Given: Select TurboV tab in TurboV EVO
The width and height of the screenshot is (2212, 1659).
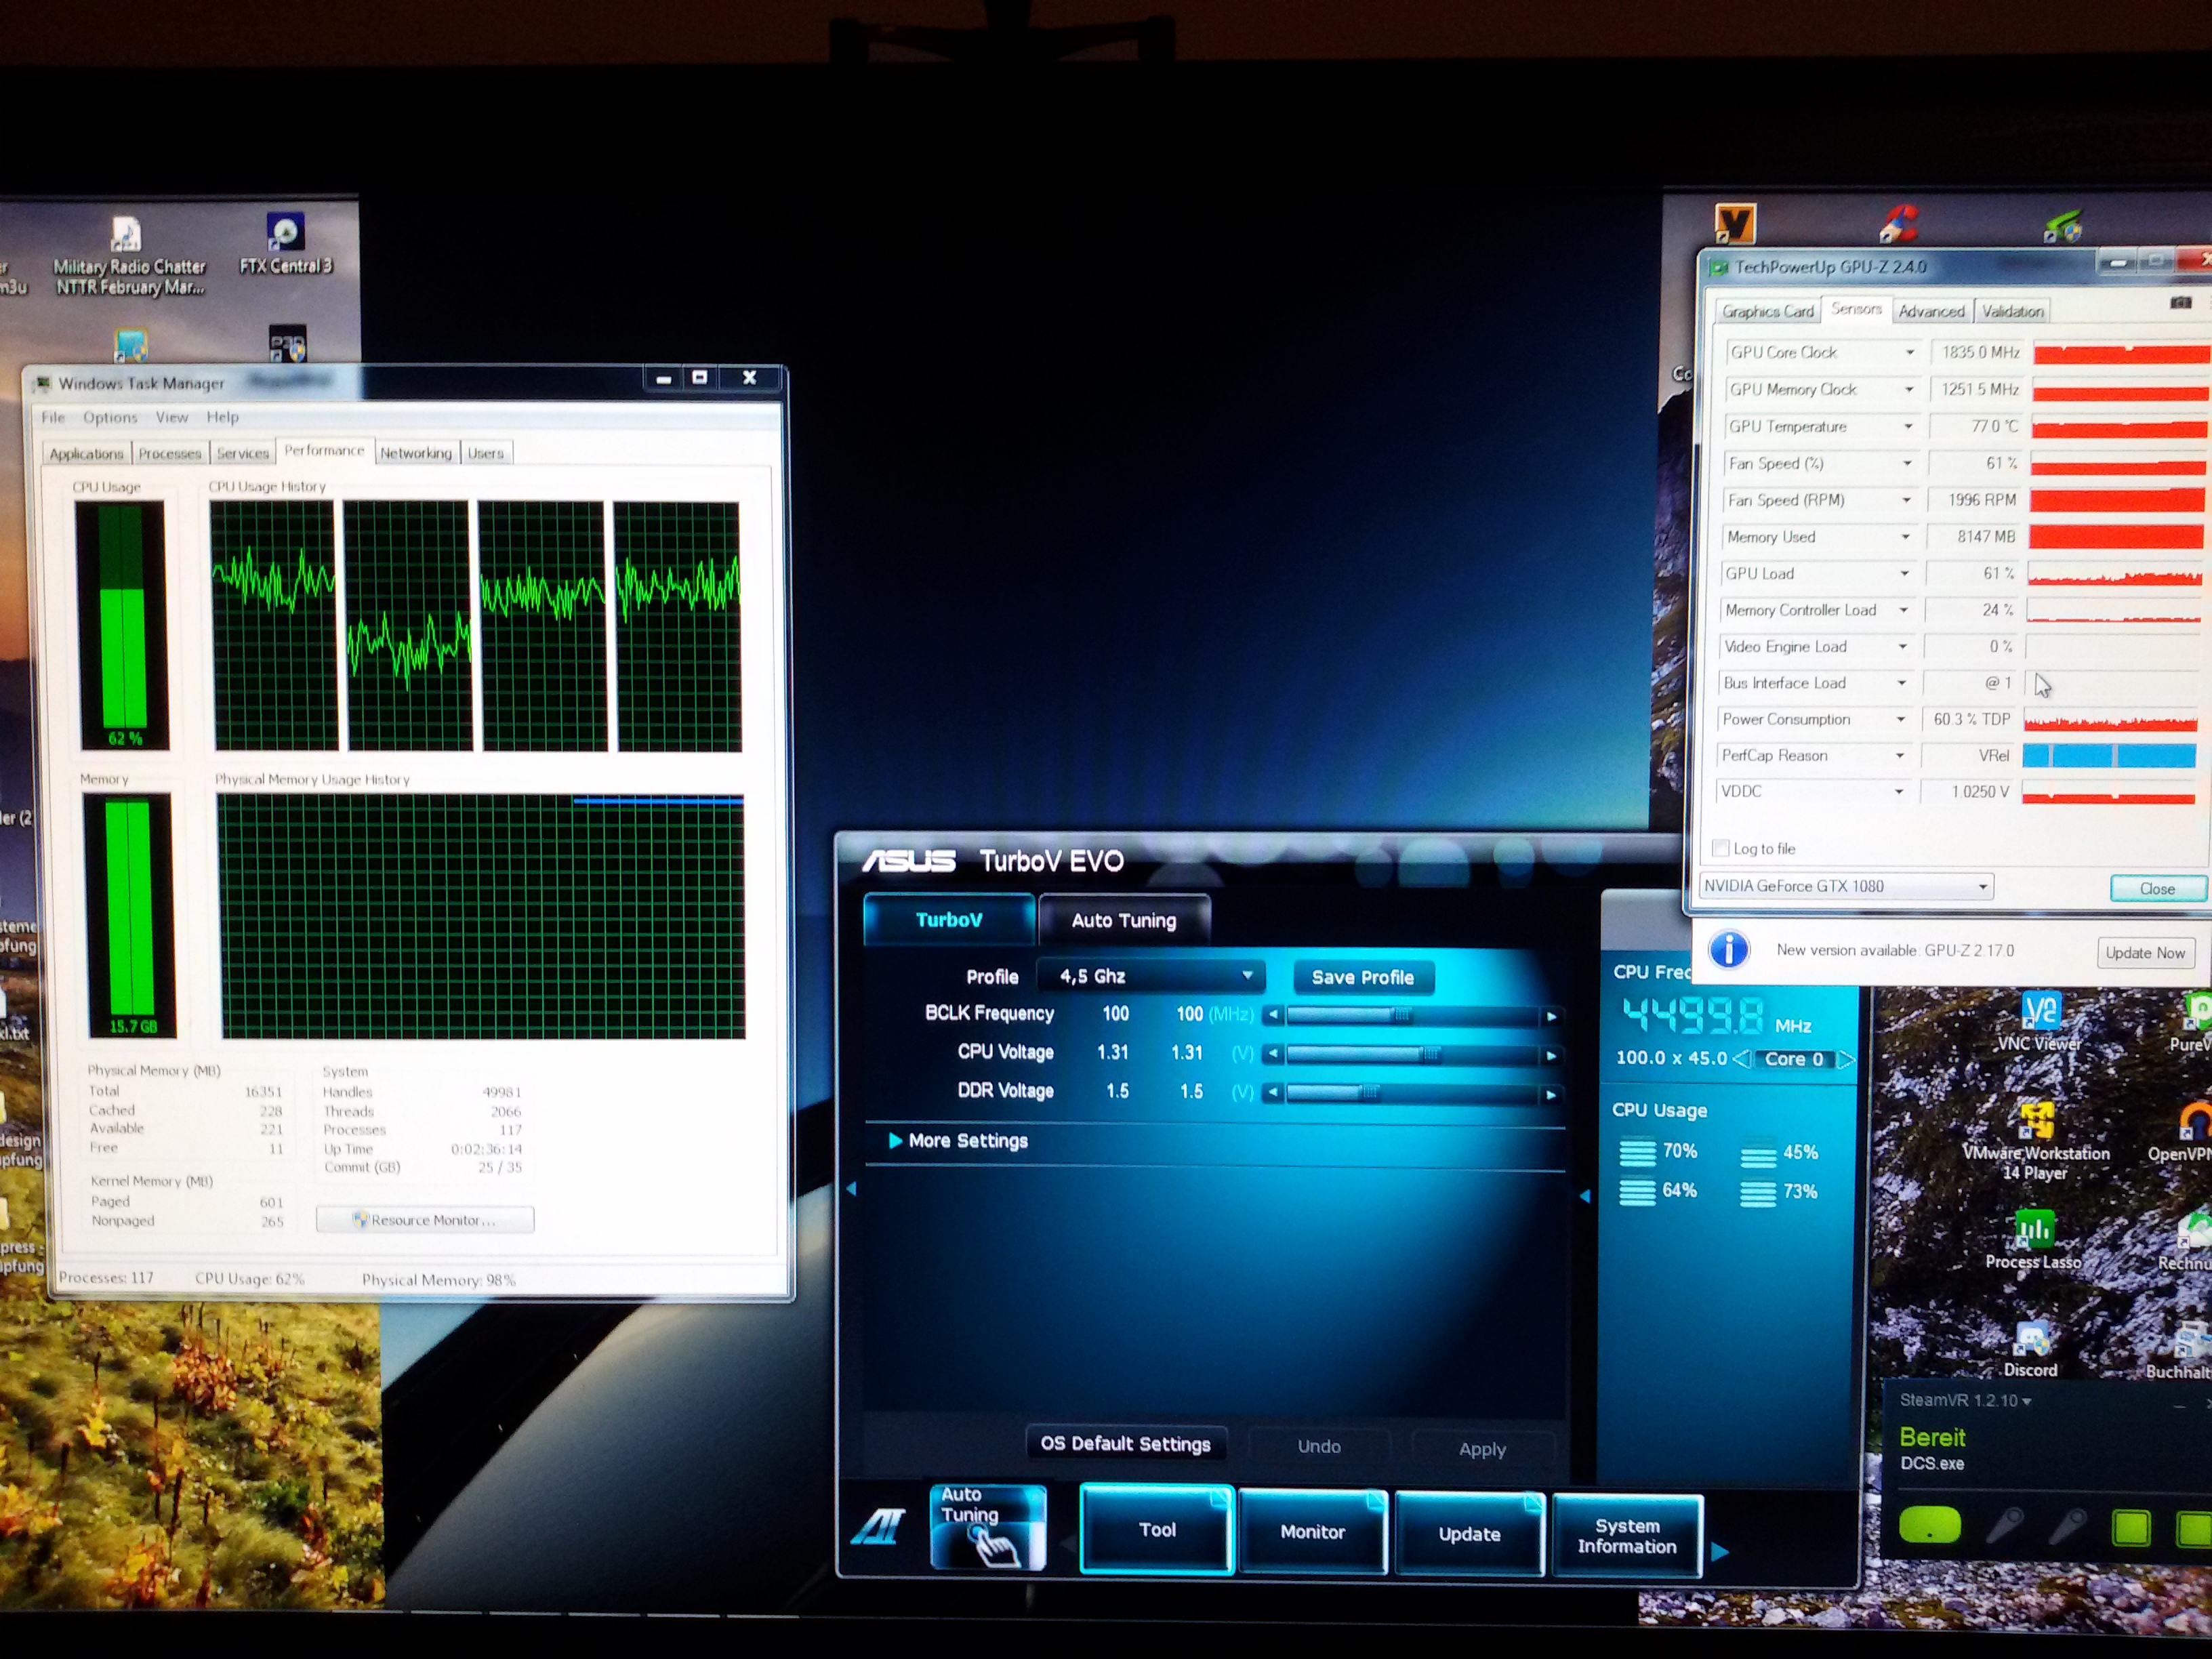Looking at the screenshot, I should pyautogui.click(x=949, y=919).
